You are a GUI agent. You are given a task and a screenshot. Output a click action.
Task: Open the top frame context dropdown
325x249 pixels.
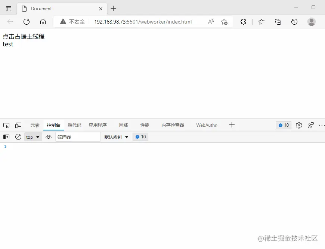coord(32,137)
